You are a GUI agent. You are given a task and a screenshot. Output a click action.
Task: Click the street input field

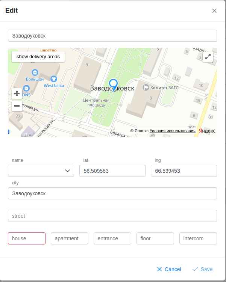[112, 216]
